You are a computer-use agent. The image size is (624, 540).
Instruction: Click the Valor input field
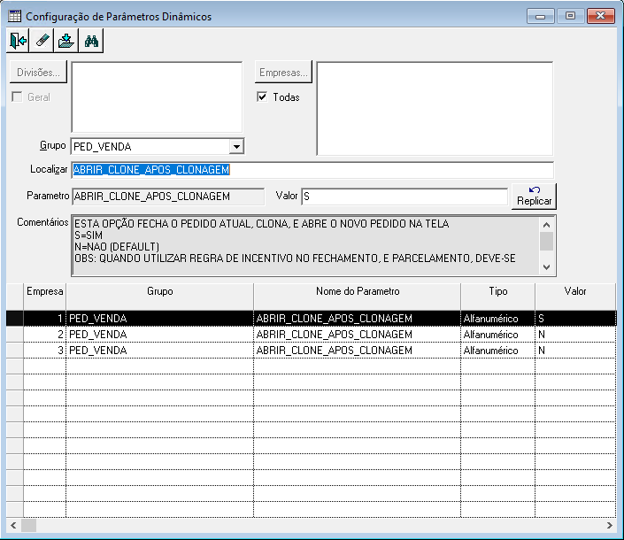404,197
